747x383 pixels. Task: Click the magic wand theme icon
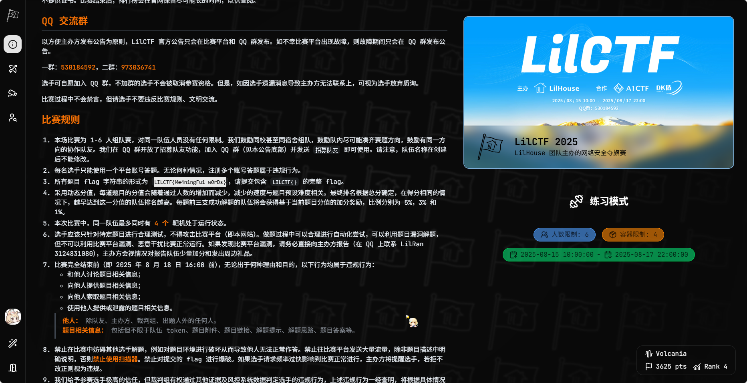tap(13, 343)
